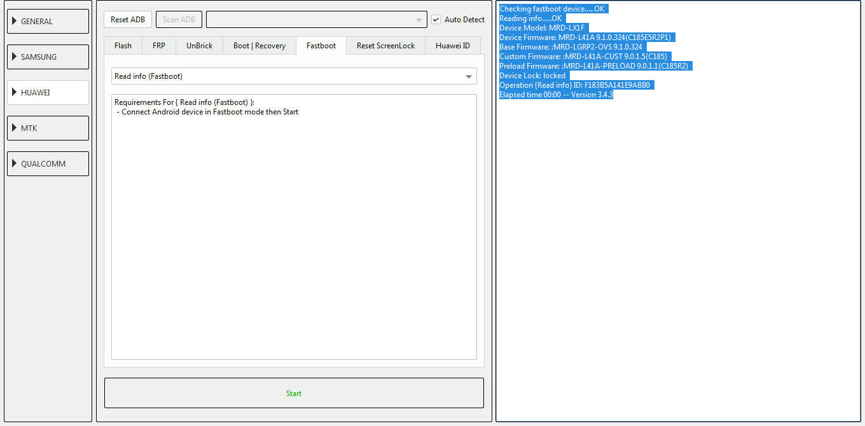Expand the SAMSUNG section arrow
This screenshot has height=426, width=865.
pos(15,57)
